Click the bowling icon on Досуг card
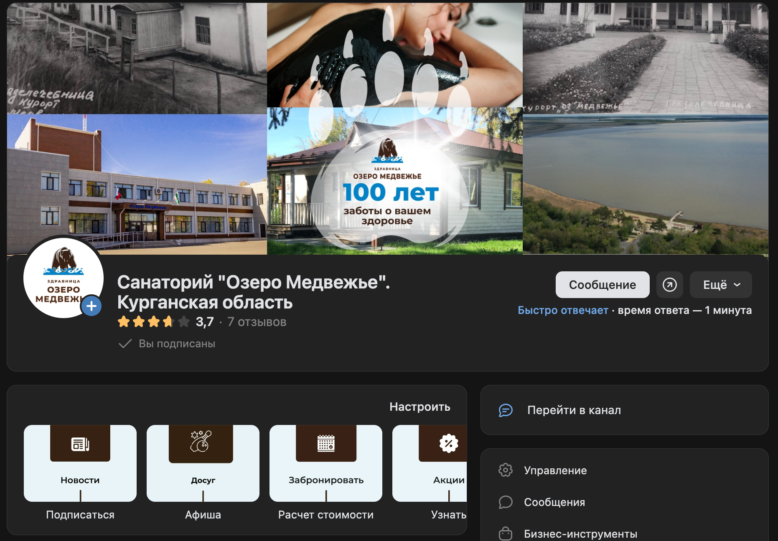 (x=201, y=441)
